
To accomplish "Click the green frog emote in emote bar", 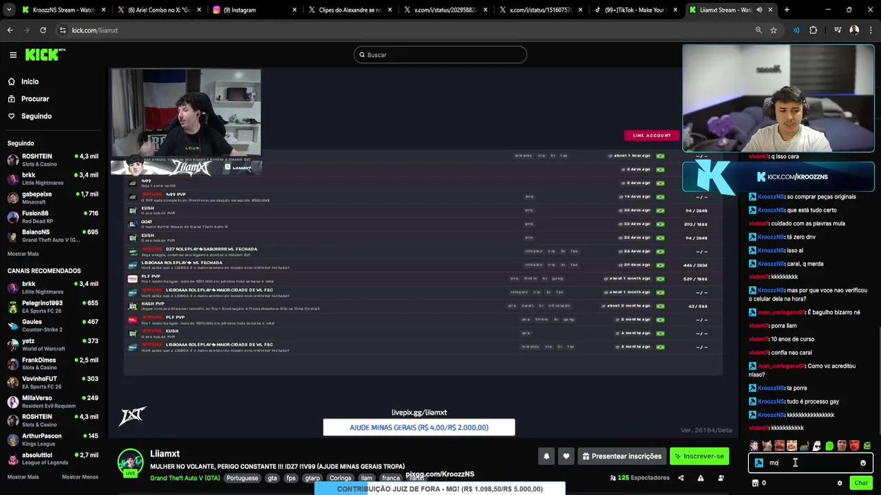I will click(804, 445).
